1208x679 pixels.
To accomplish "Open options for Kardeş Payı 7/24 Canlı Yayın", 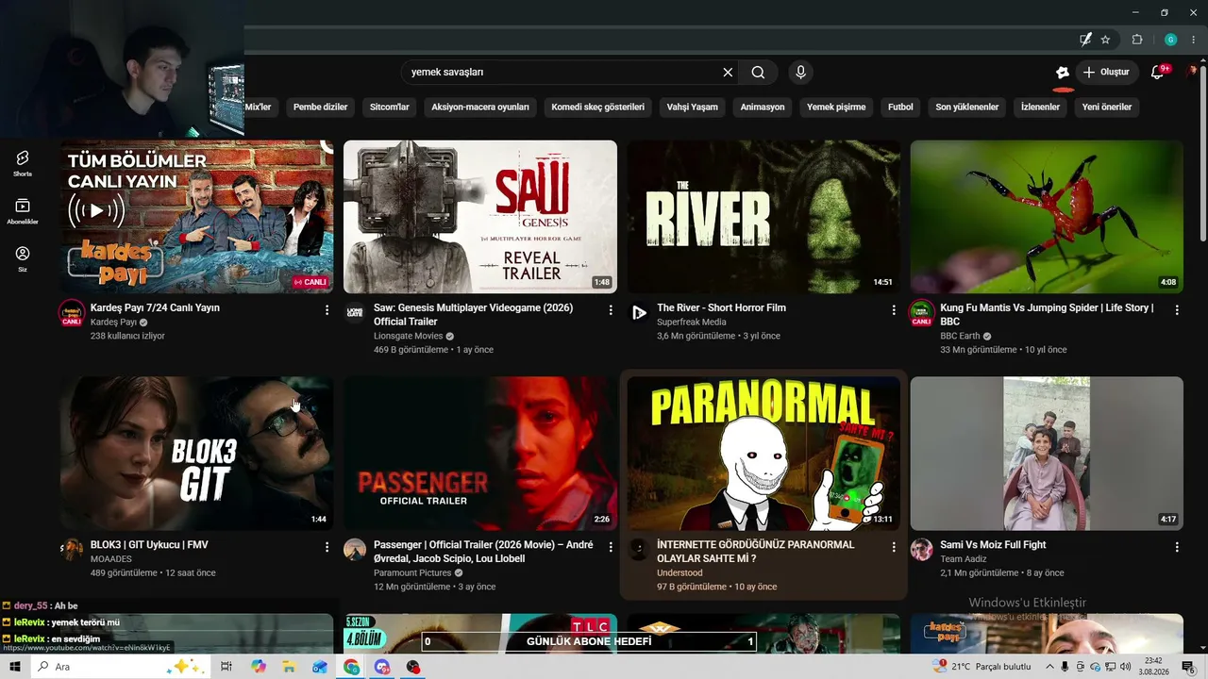I will [x=327, y=309].
